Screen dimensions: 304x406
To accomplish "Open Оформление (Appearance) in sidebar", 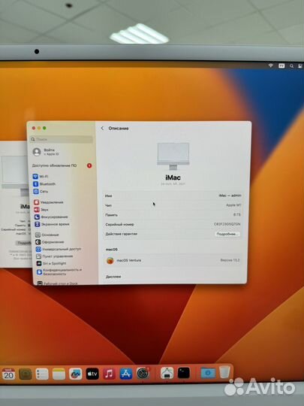I will click(50, 242).
